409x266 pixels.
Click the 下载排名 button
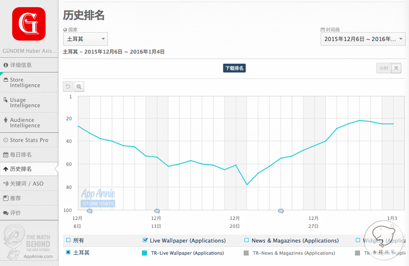click(x=235, y=68)
